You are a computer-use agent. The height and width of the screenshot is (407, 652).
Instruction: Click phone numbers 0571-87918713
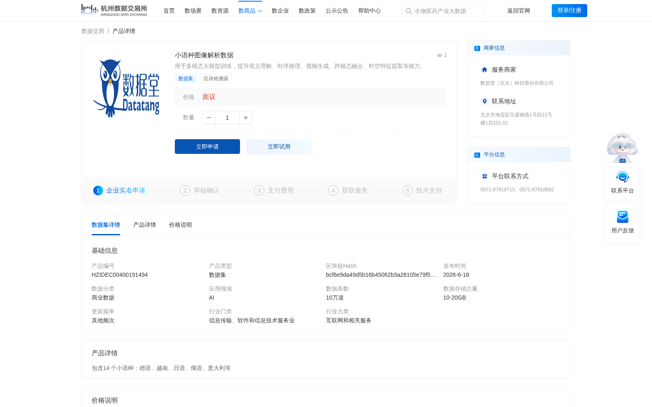pyautogui.click(x=498, y=190)
